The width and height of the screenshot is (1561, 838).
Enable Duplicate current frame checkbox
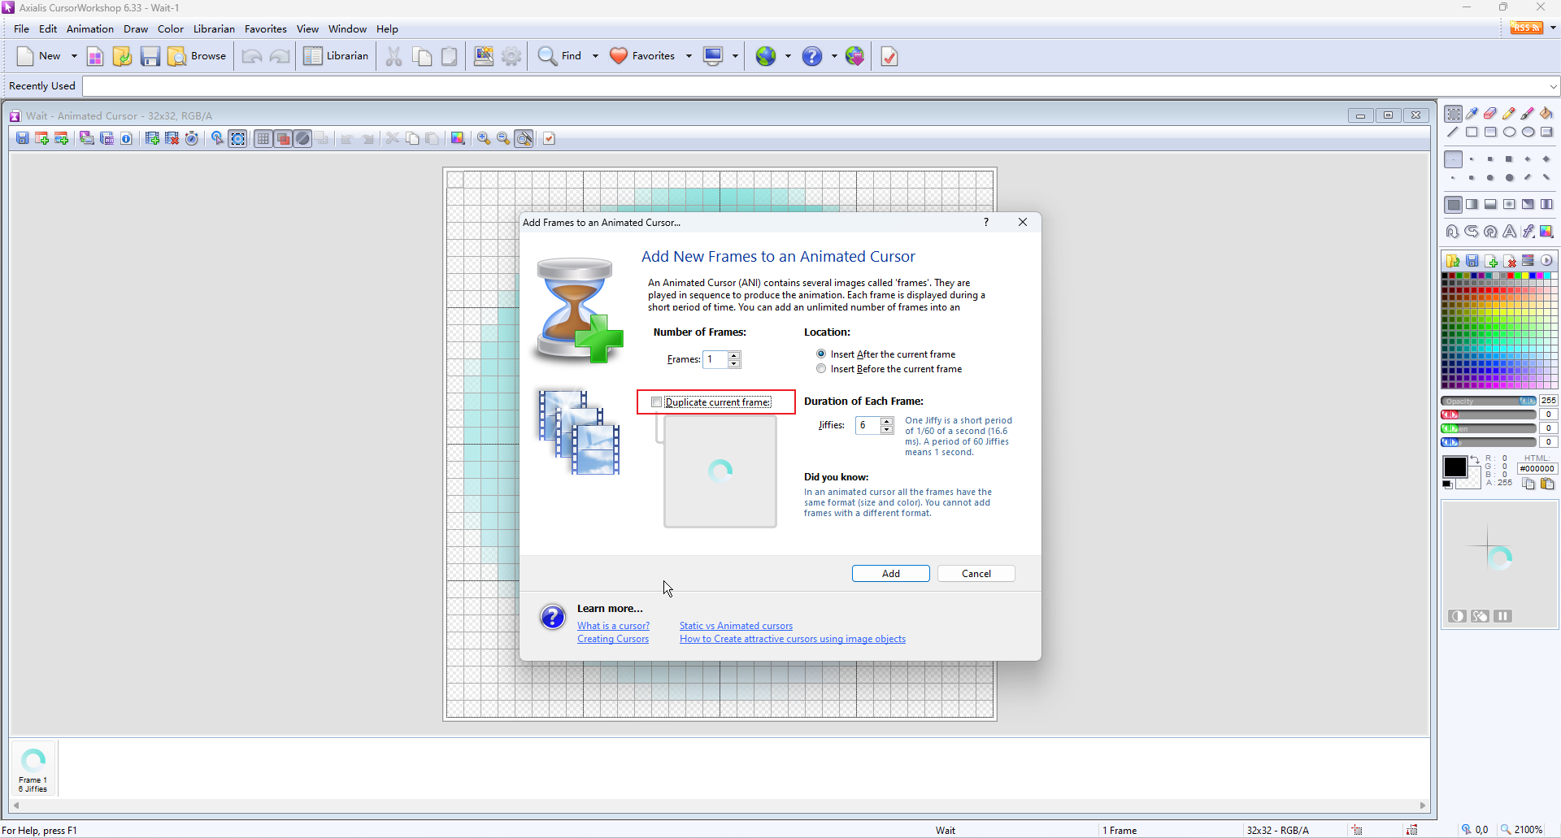[657, 402]
